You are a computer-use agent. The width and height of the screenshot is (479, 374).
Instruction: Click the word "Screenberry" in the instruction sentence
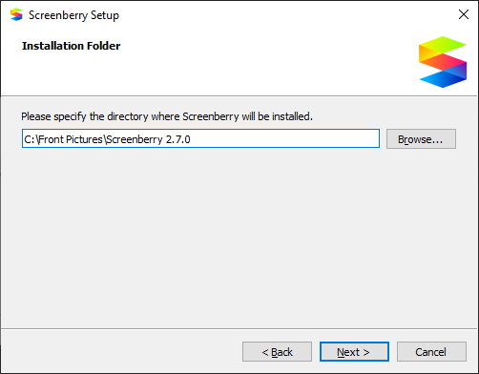211,116
